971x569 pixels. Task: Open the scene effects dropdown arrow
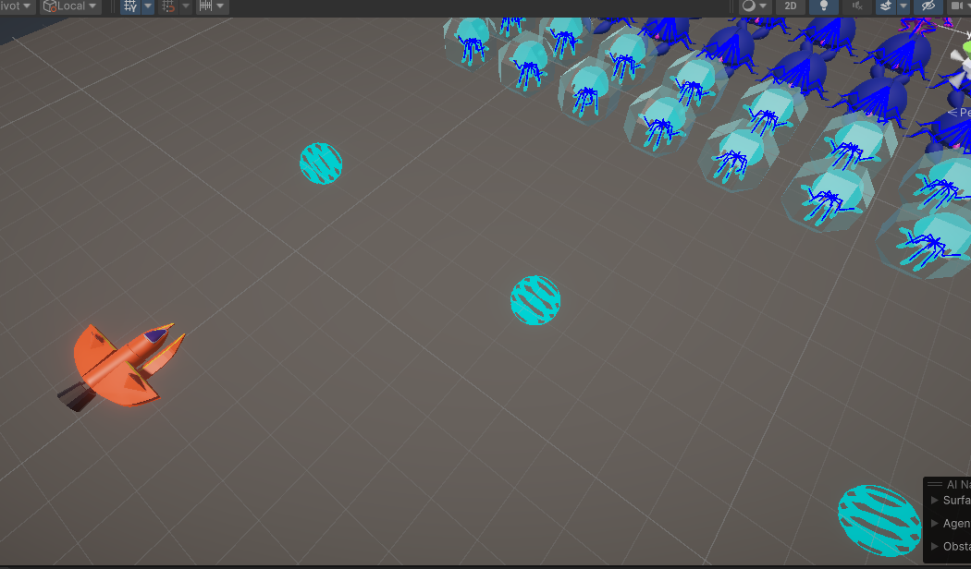click(903, 6)
